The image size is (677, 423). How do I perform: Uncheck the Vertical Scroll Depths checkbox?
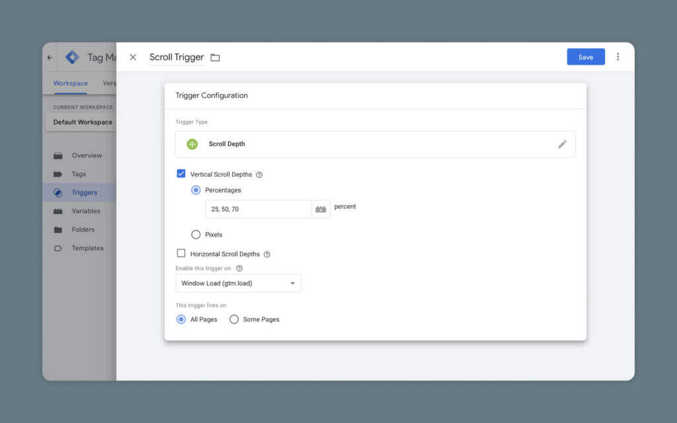(x=181, y=174)
